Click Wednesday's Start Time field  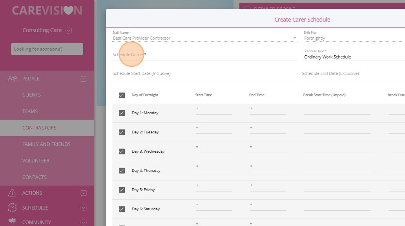click(x=214, y=149)
